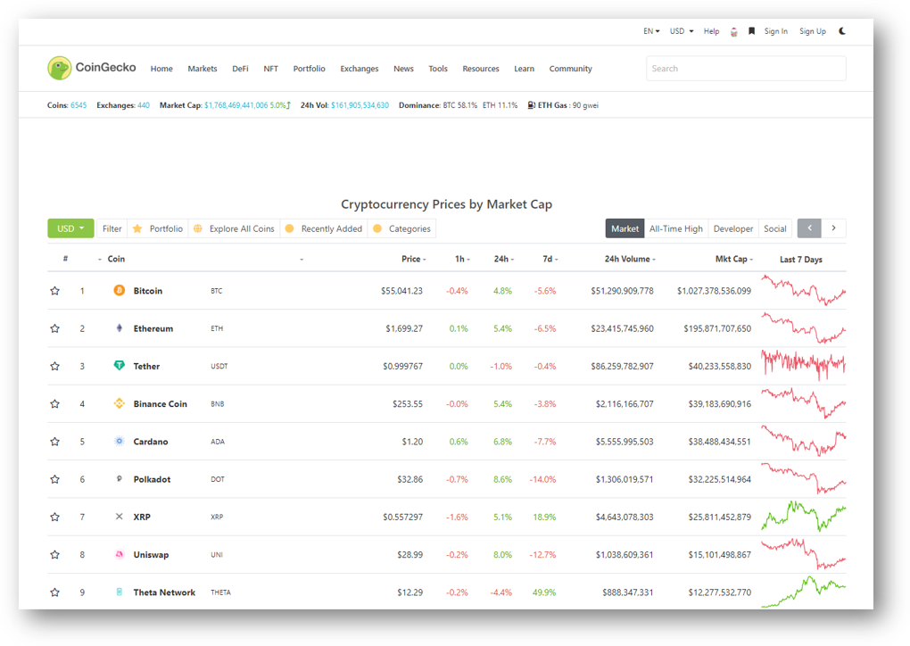
Task: Favorite Ethereum with its star
Action: [x=54, y=328]
